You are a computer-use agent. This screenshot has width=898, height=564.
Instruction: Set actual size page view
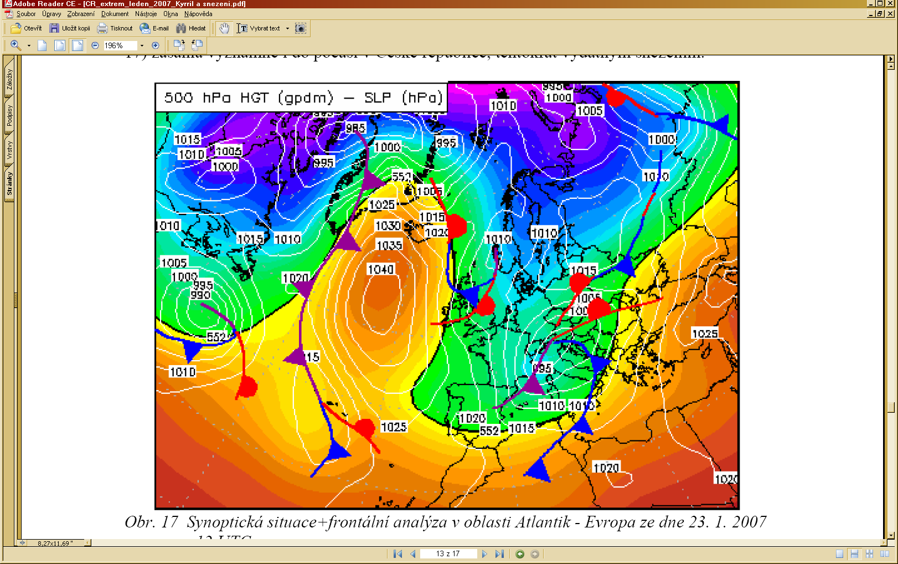click(42, 45)
